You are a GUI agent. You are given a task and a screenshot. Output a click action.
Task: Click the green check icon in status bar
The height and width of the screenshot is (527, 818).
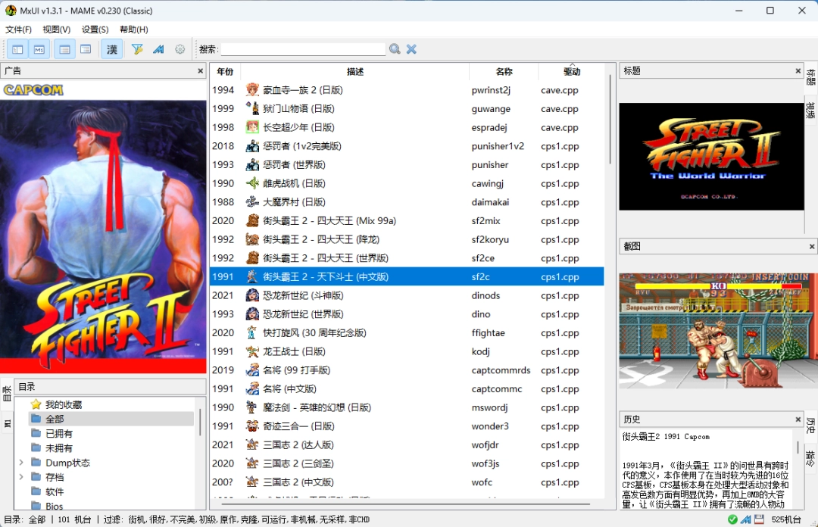pyautogui.click(x=732, y=519)
